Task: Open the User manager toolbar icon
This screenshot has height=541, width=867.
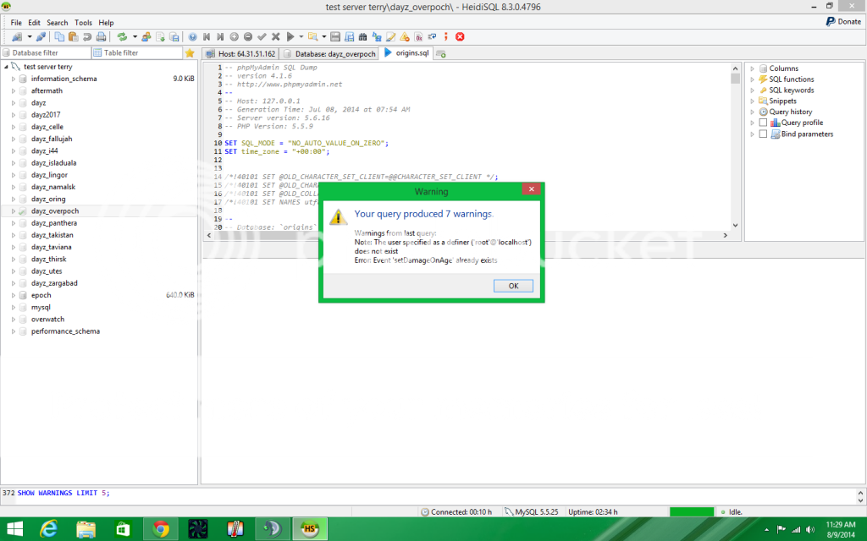Action: 146,37
